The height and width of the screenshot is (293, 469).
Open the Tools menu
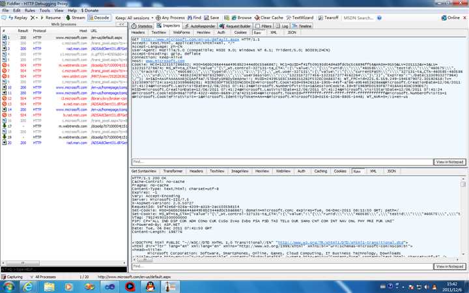[44, 10]
